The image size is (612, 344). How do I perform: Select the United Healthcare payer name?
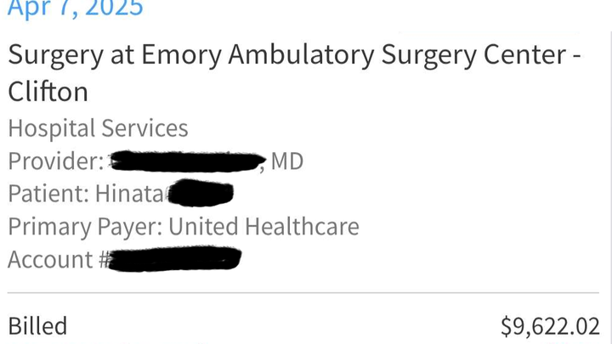[x=263, y=227]
